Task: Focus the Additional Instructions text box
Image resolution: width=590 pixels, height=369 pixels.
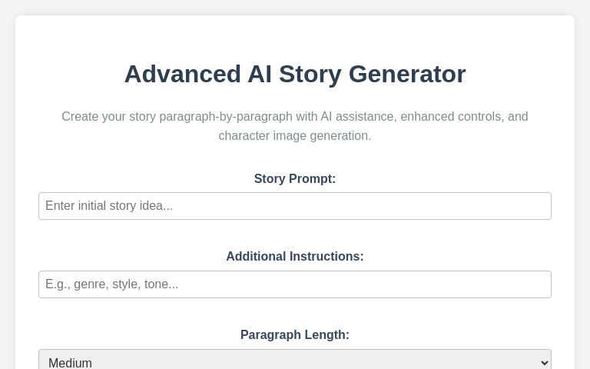Action: click(x=295, y=284)
